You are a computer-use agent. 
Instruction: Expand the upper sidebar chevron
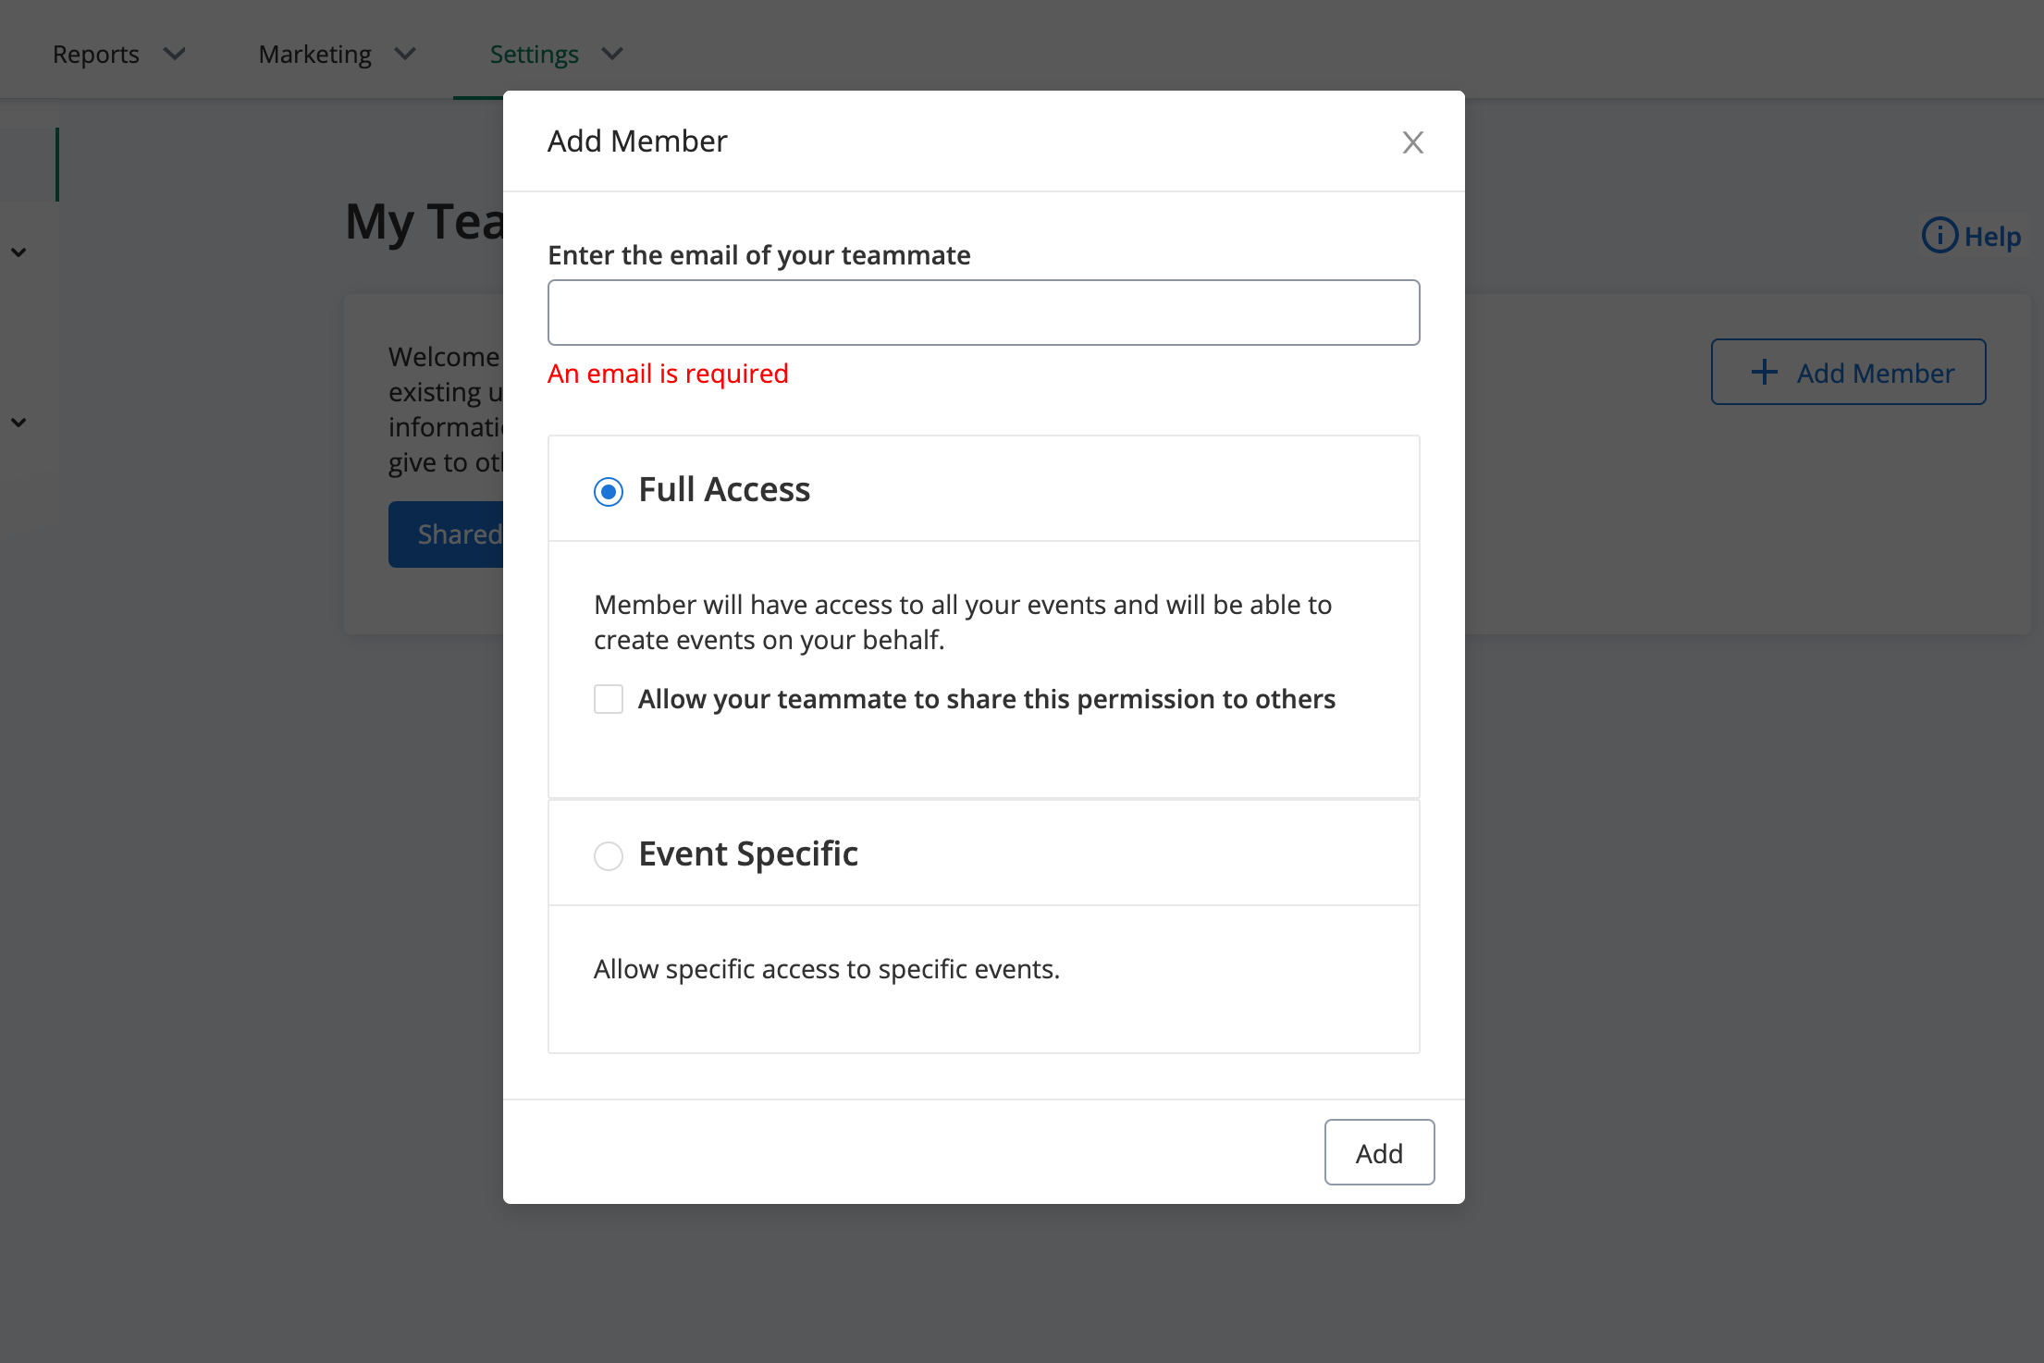(x=18, y=252)
